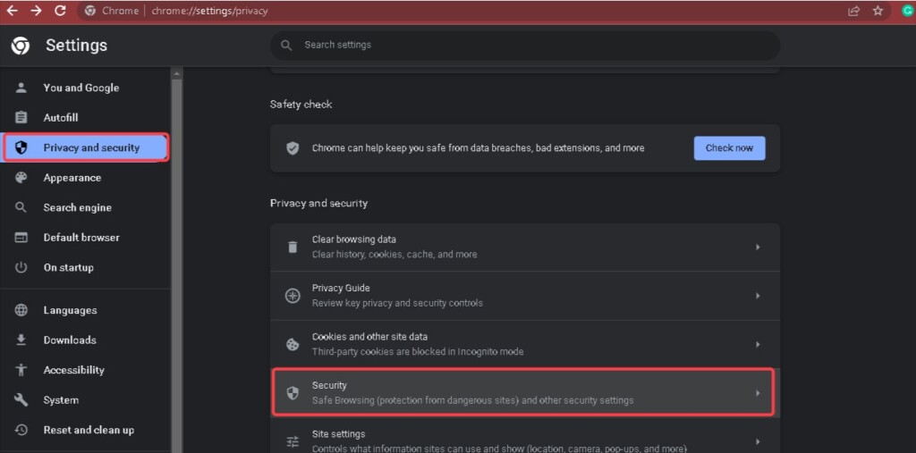
Task: Click the palette icon for Appearance
Action: point(21,178)
